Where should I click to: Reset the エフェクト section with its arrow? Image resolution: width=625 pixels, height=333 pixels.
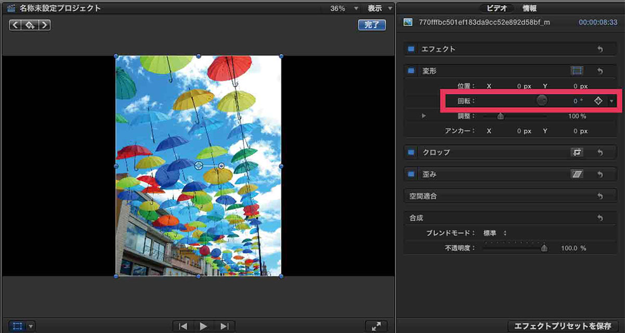600,49
